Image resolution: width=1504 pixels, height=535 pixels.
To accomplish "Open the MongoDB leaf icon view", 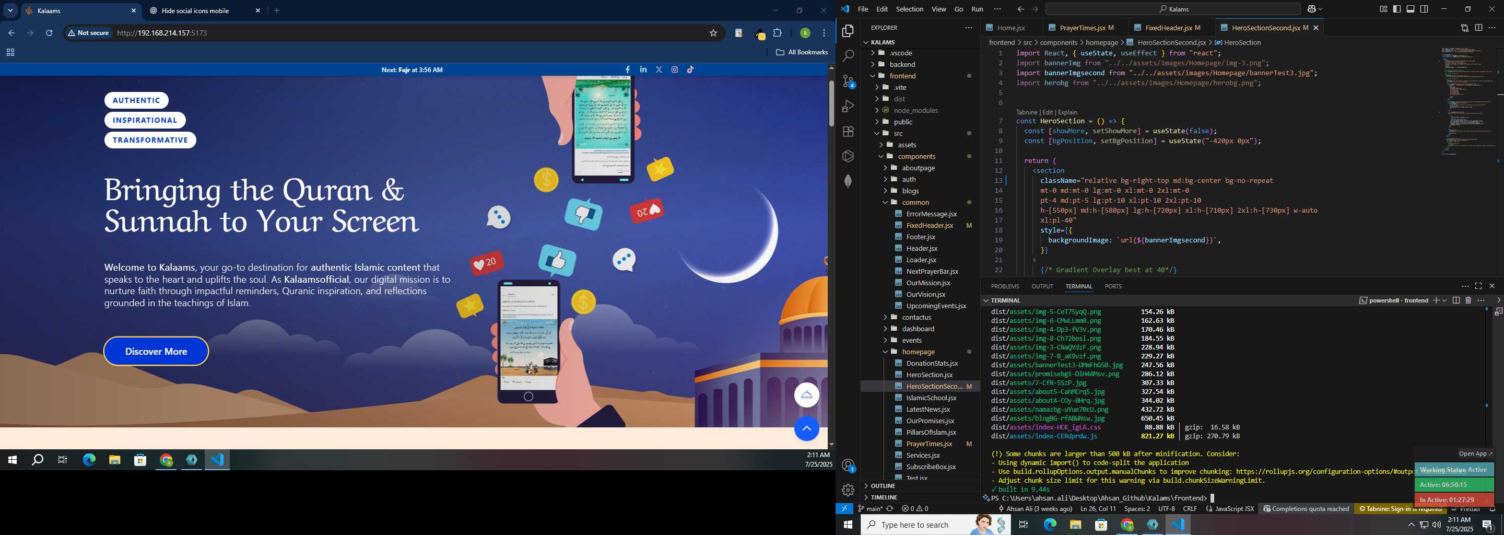I will [848, 181].
